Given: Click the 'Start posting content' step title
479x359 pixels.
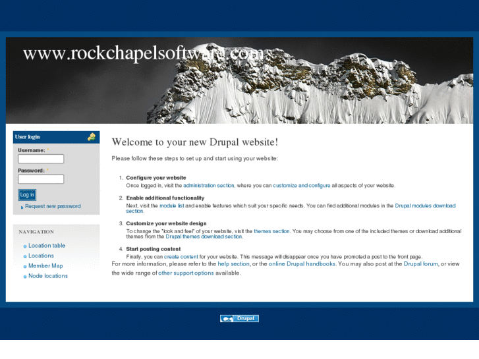Looking at the screenshot, I should point(154,249).
